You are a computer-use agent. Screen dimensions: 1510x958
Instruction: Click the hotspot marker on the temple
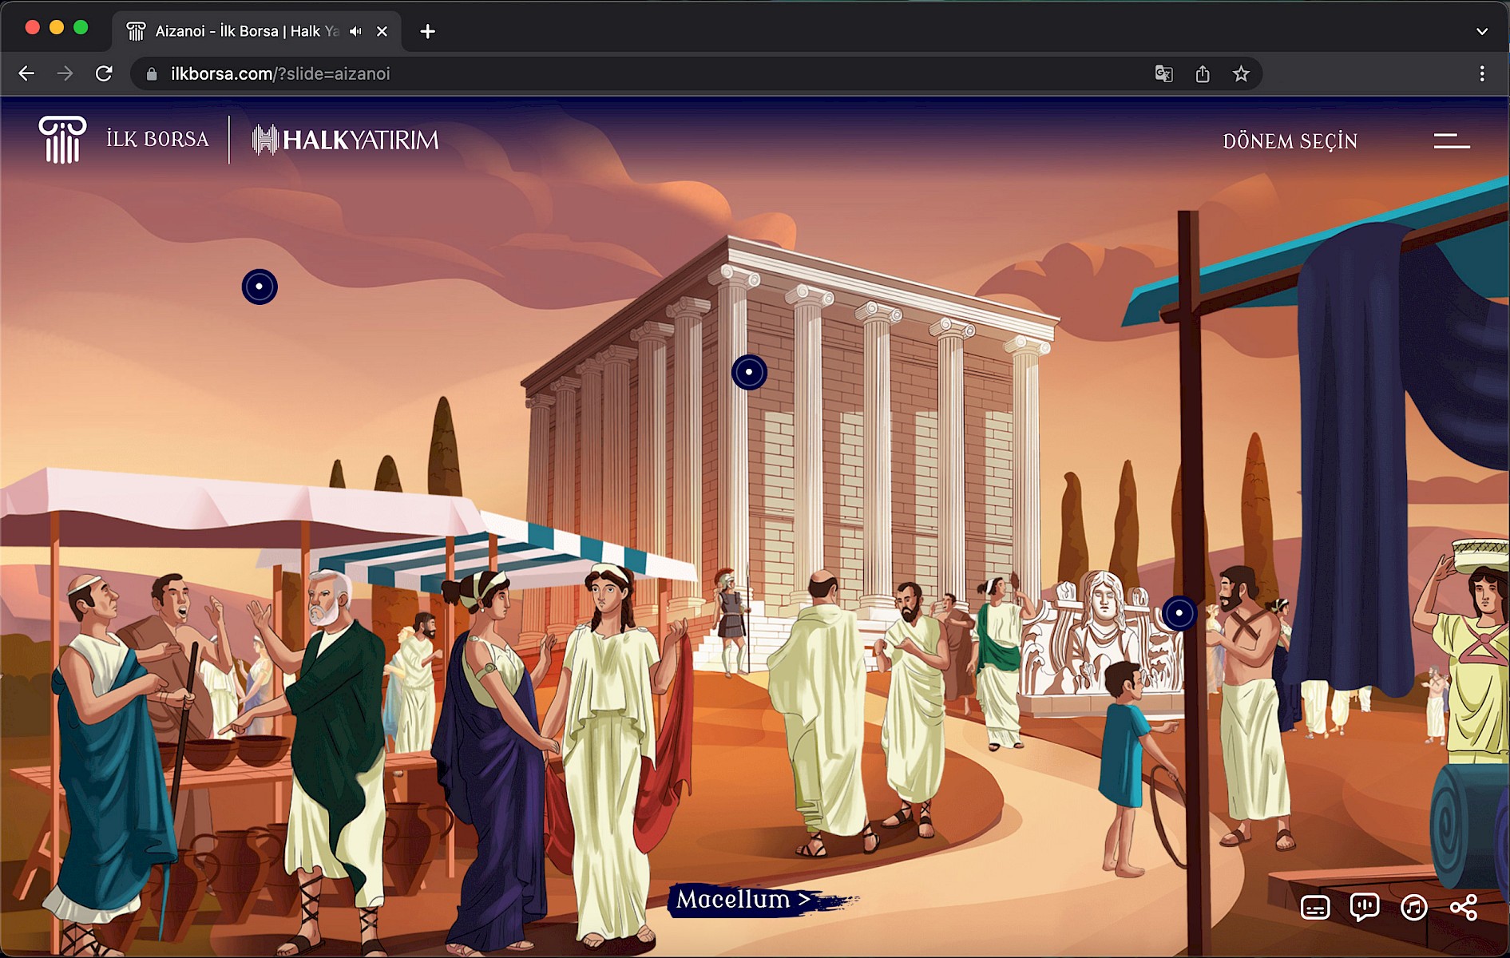point(749,372)
